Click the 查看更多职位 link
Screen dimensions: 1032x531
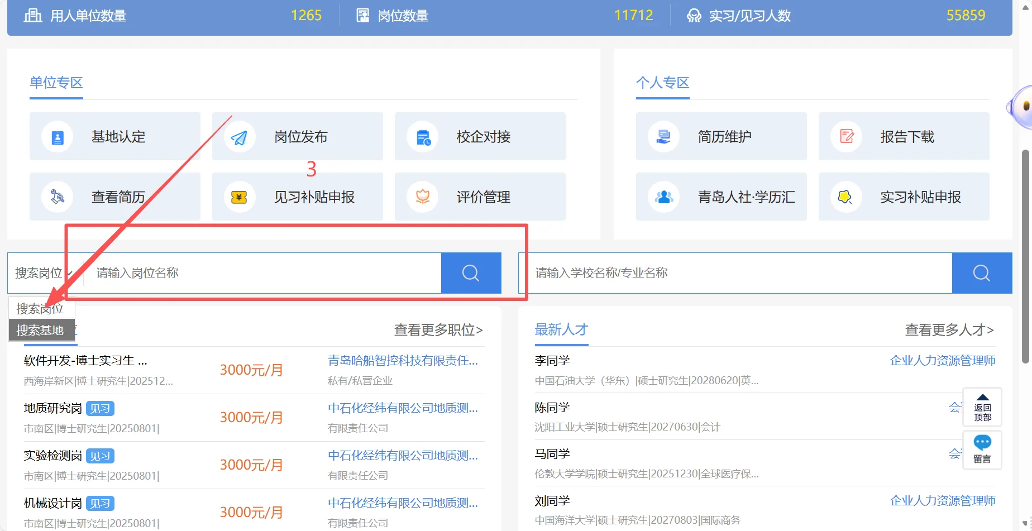pyautogui.click(x=438, y=330)
